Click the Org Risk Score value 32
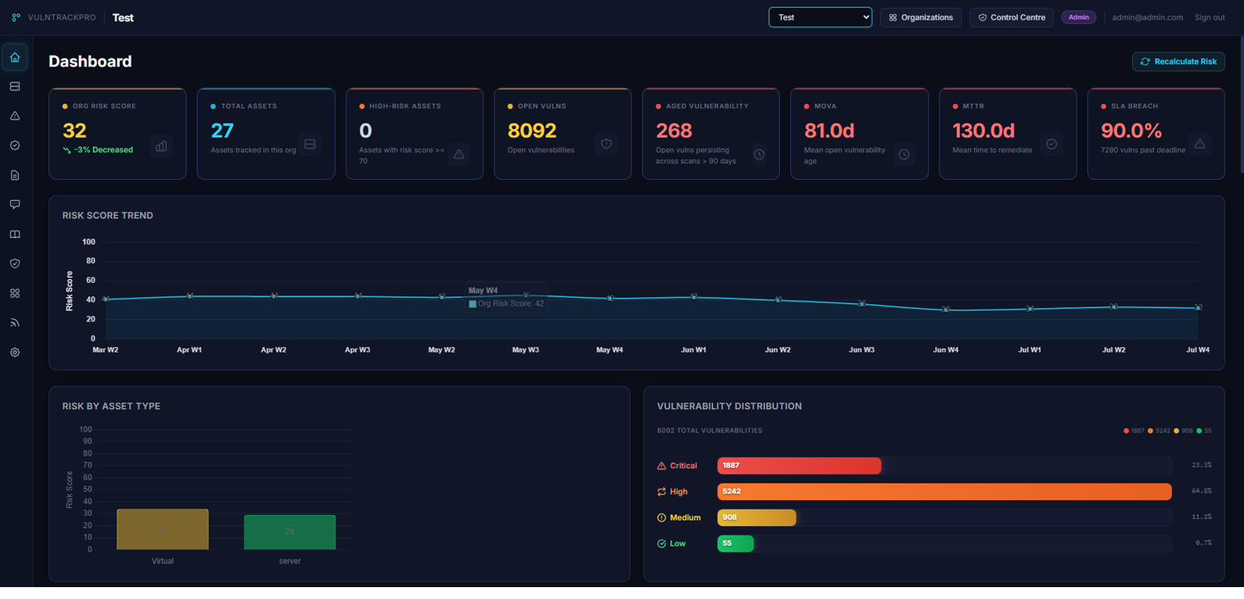The image size is (1244, 599). tap(75, 131)
